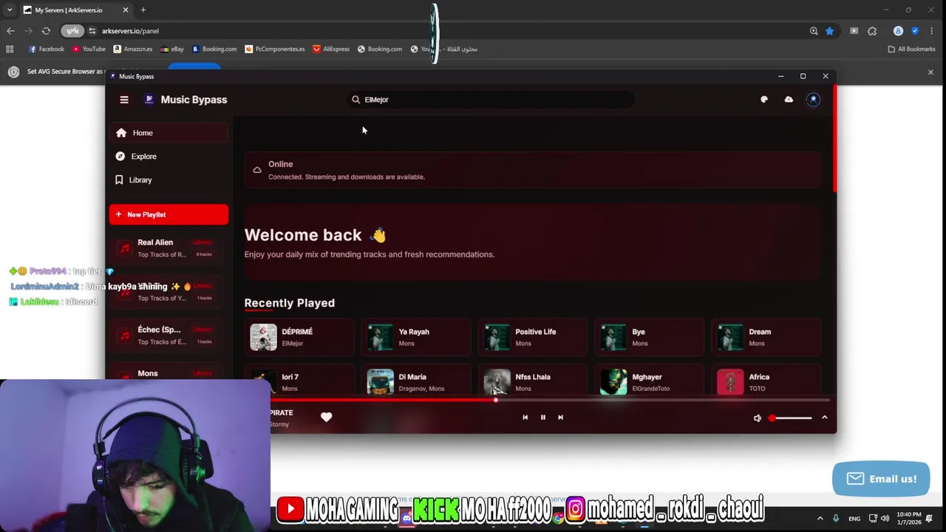Reload the browser page
This screenshot has height=532, width=946.
pyautogui.click(x=46, y=31)
